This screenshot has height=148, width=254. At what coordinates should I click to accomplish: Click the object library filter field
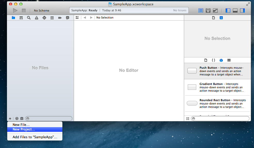[220, 119]
